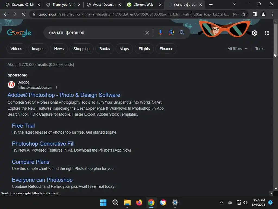Screen dimensions: 278x209
Task: Click the https://www.adobe.com URL text
Action: (x=35, y=88)
